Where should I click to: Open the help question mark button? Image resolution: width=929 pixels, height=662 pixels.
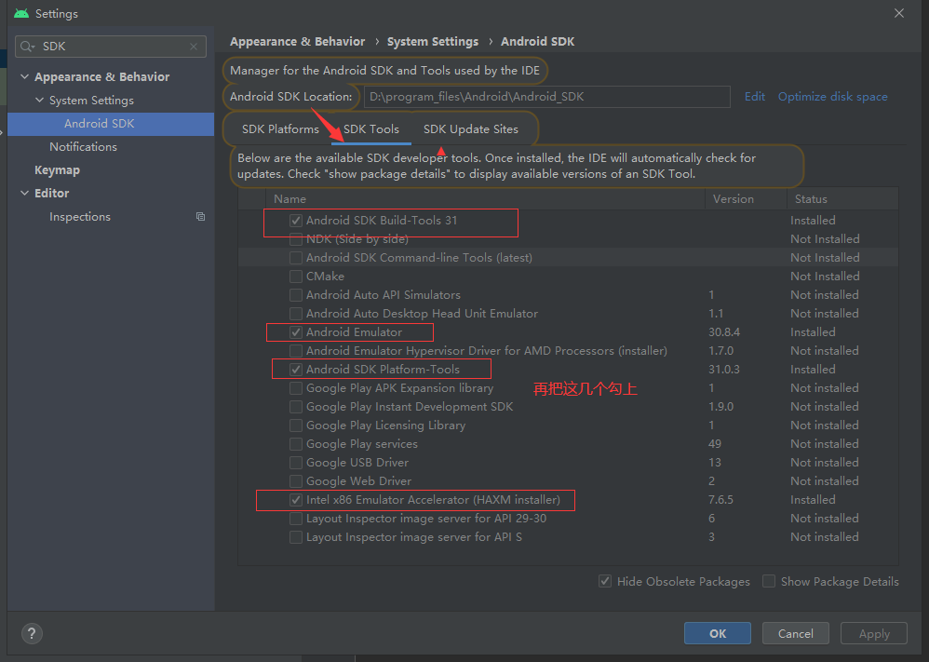point(32,633)
